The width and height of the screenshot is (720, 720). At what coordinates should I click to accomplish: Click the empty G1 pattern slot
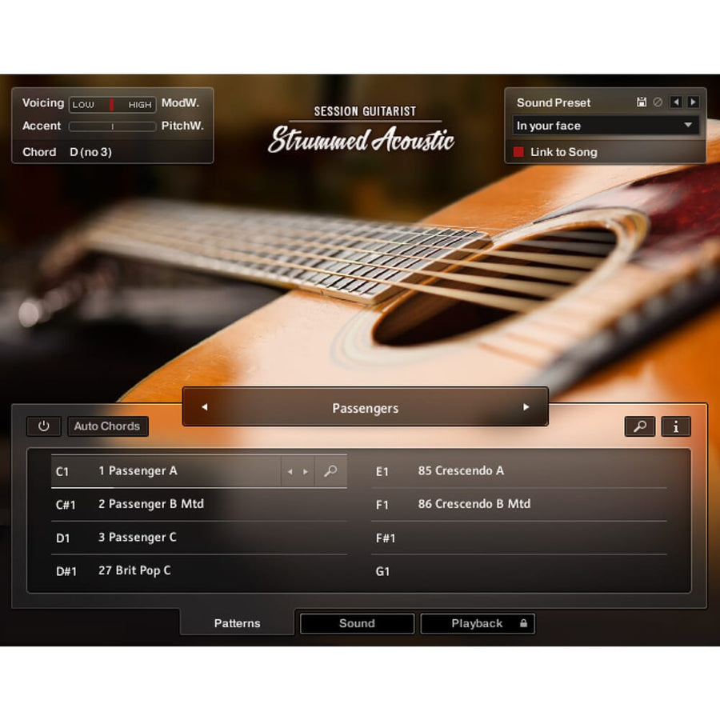coord(519,571)
